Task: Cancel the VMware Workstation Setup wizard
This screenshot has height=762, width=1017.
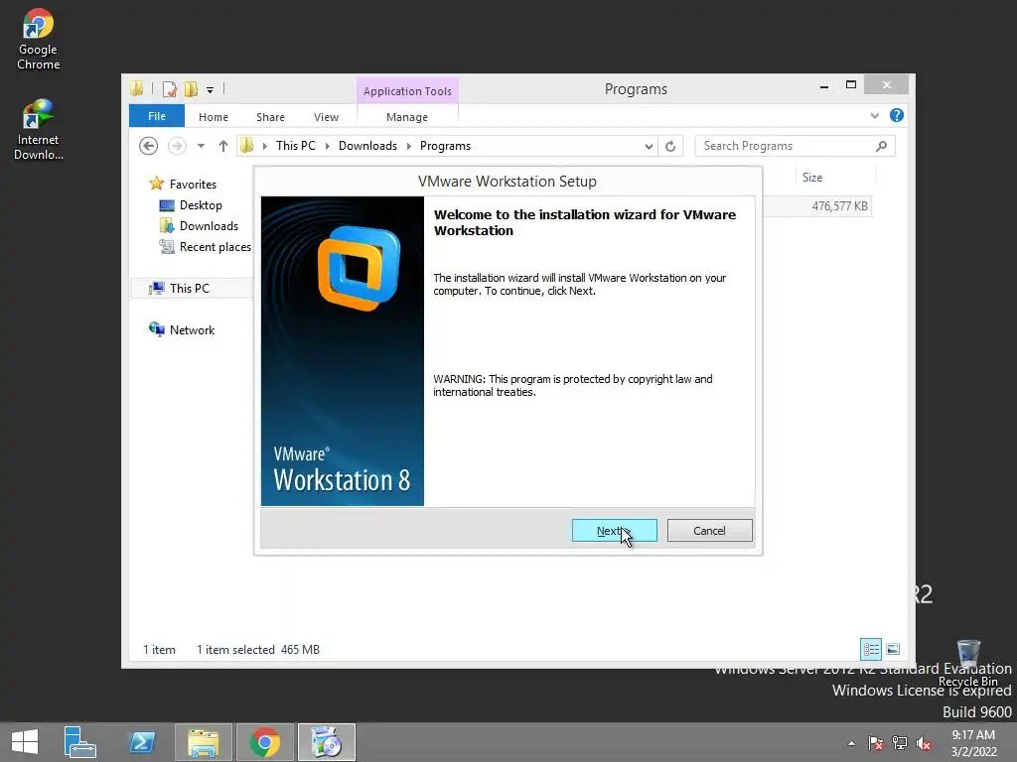Action: (709, 531)
